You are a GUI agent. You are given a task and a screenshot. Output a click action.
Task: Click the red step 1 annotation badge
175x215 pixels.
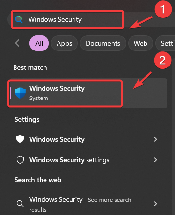pyautogui.click(x=163, y=9)
